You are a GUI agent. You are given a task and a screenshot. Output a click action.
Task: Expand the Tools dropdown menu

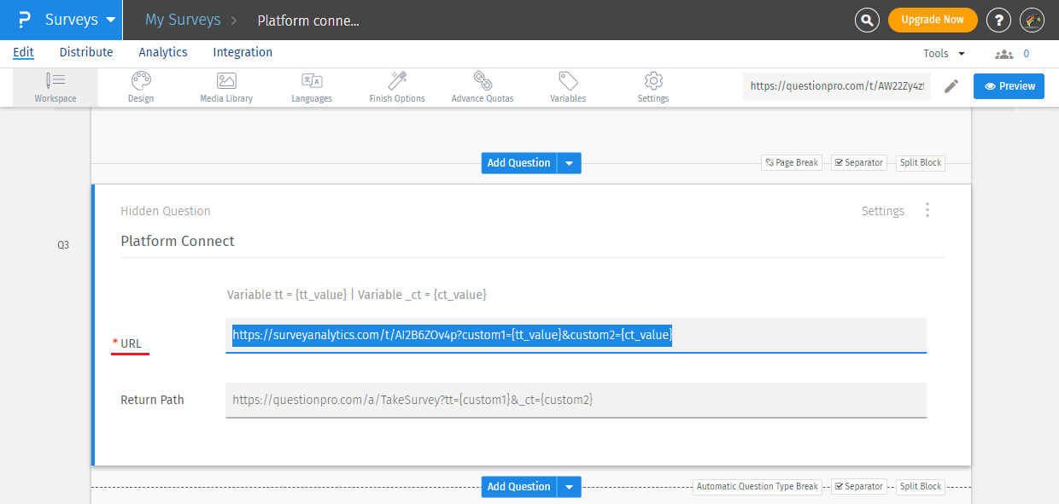[x=944, y=53]
